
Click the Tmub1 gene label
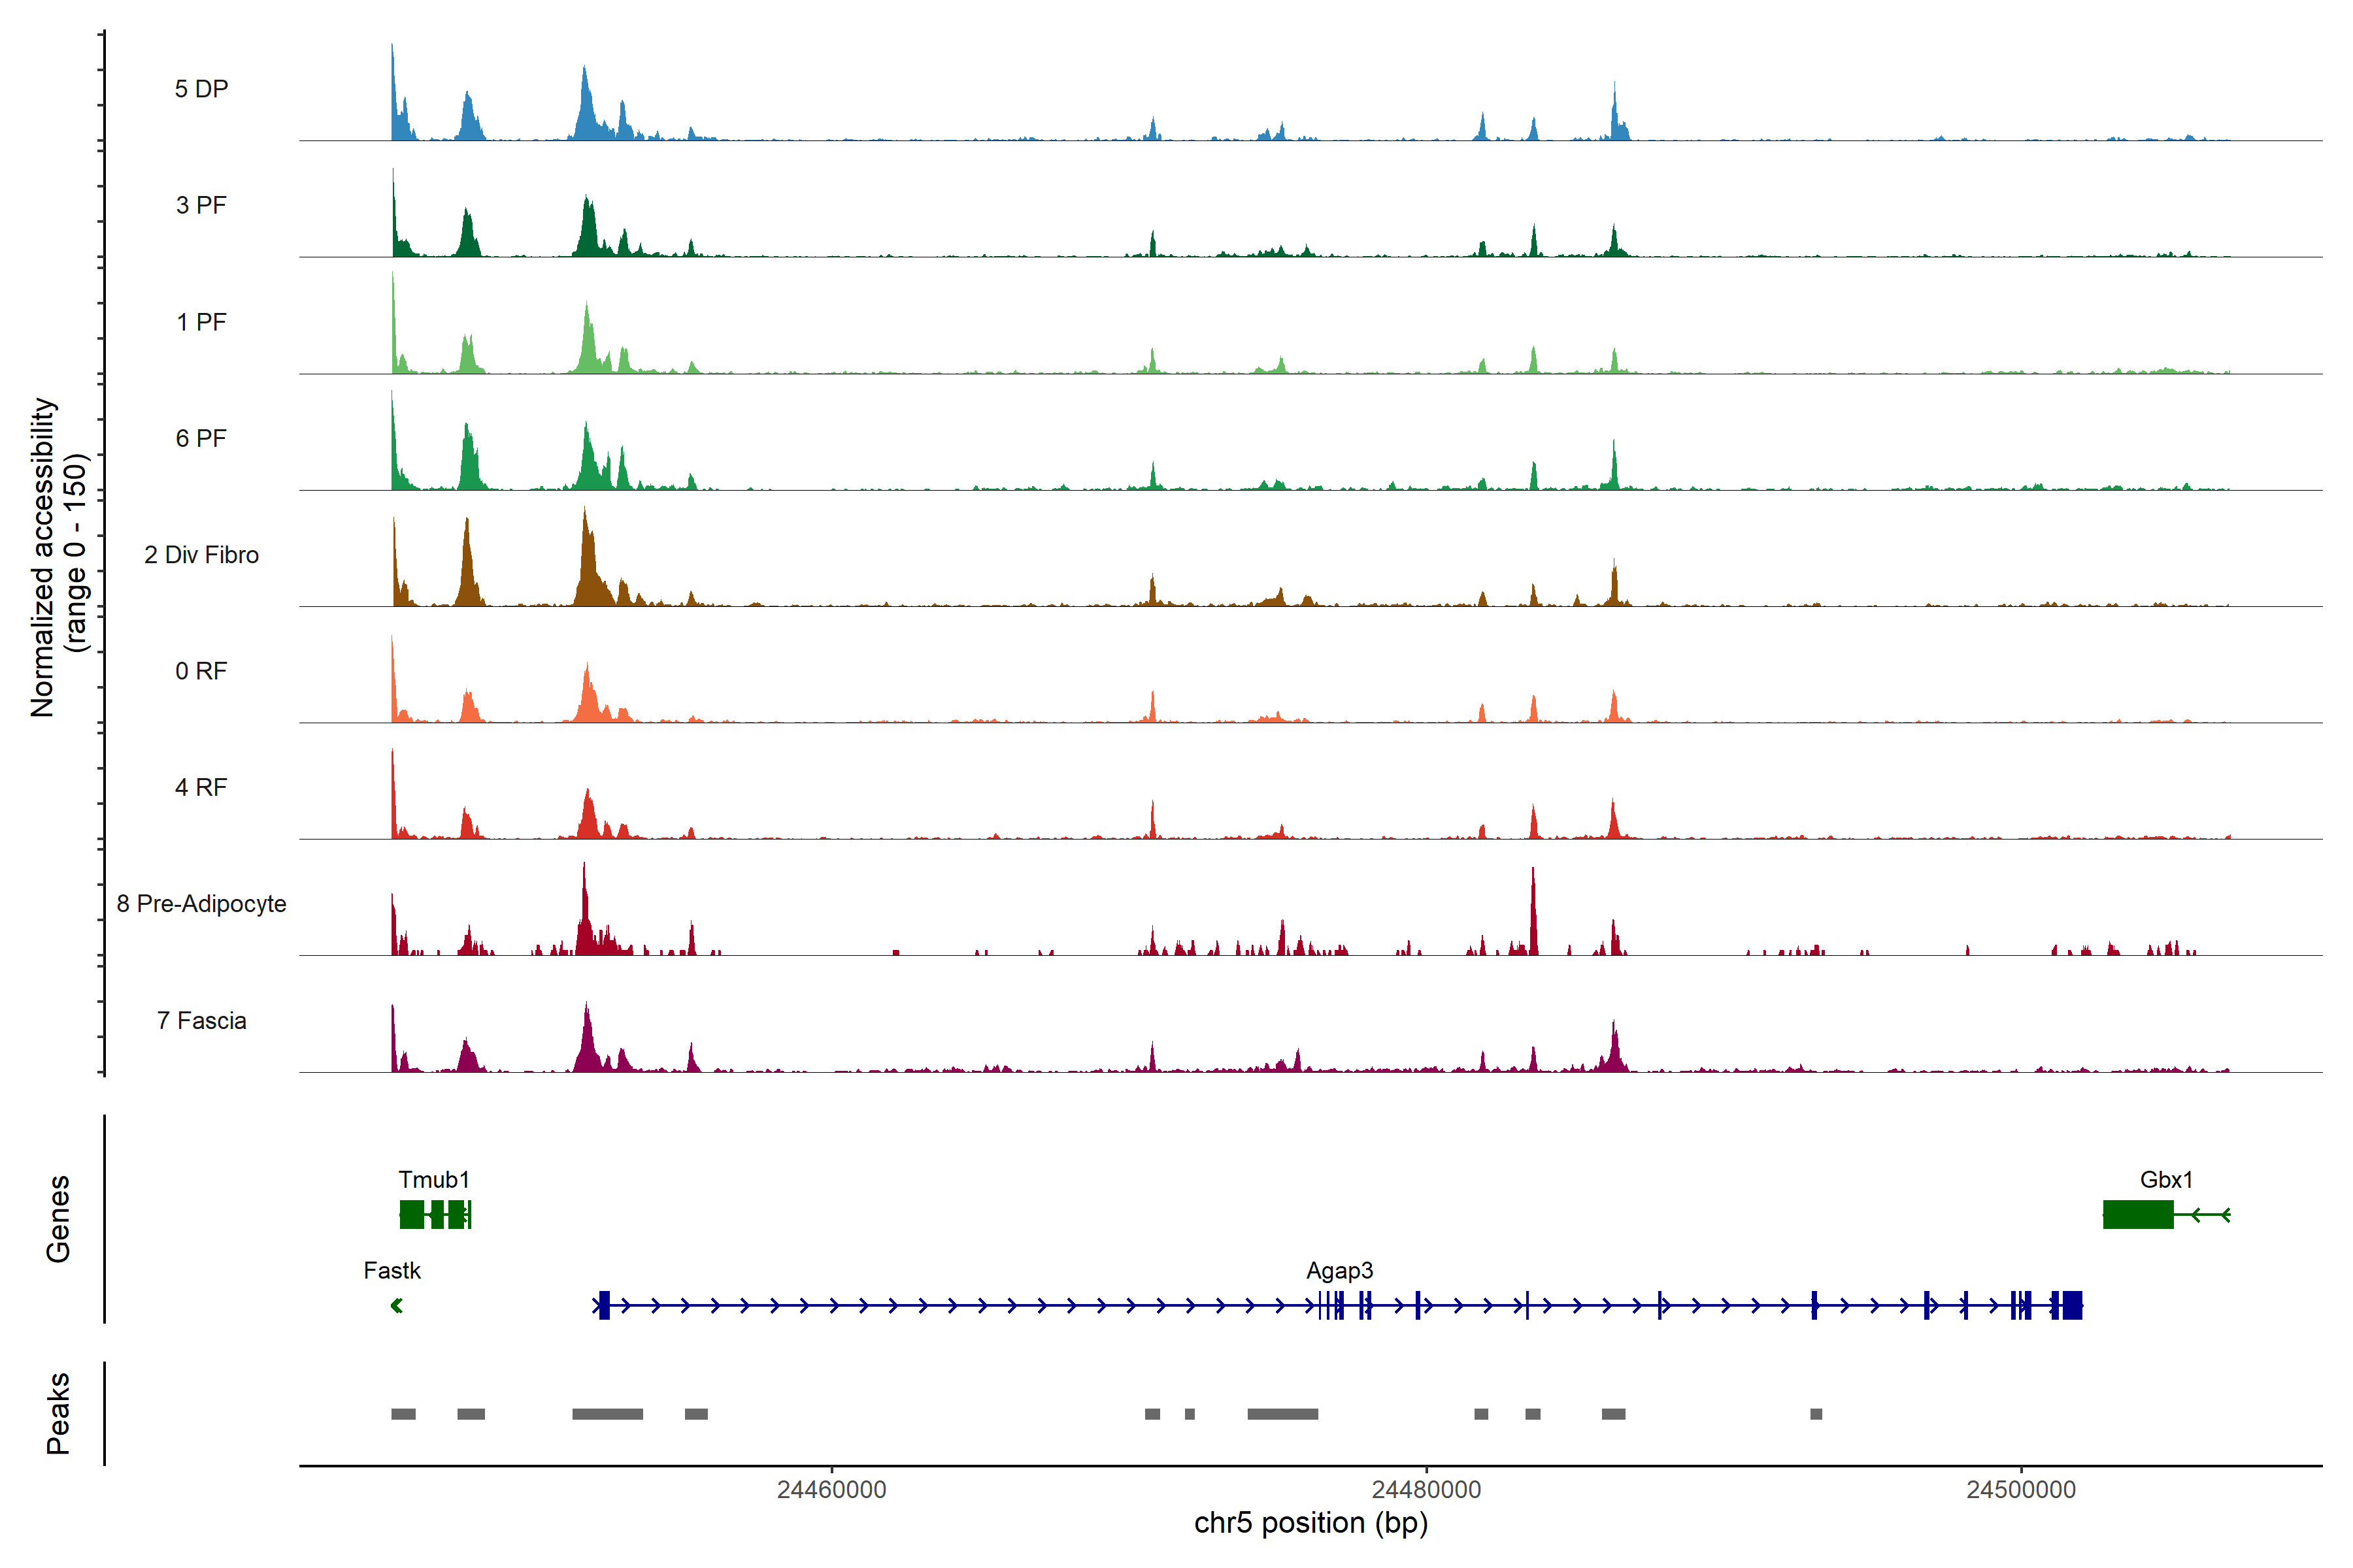pos(433,1179)
